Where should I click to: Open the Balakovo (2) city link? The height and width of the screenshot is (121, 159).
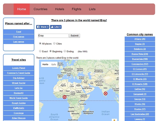(x=140, y=49)
